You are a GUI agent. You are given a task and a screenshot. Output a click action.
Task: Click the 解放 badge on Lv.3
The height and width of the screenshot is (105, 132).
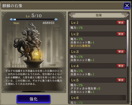pos(121,51)
